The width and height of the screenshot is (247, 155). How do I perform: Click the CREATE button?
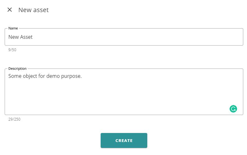[x=124, y=140]
